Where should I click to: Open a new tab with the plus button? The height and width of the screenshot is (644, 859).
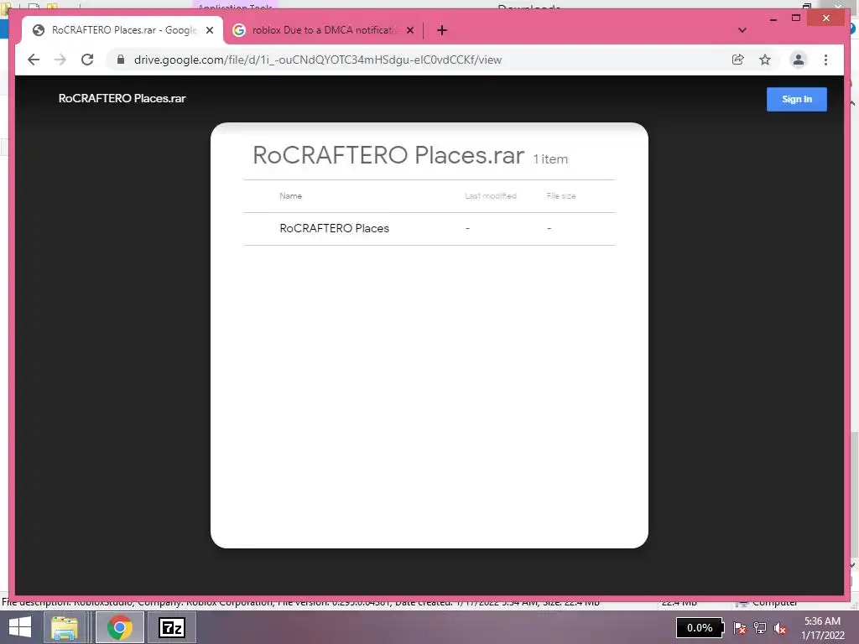click(x=442, y=30)
